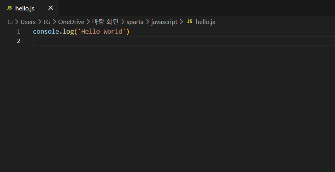335x172 pixels.
Task: Open the javascript breadcrumb folder
Action: (x=164, y=22)
